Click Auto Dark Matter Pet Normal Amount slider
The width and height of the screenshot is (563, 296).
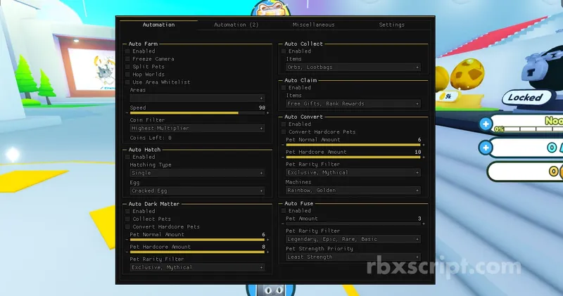tap(197, 240)
